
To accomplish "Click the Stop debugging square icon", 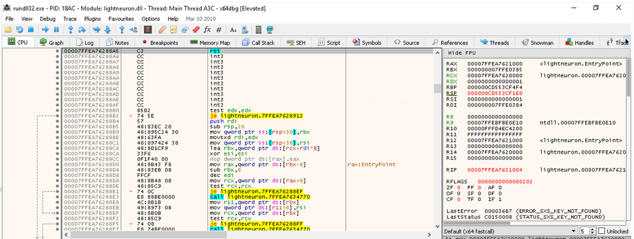I will [x=30, y=30].
